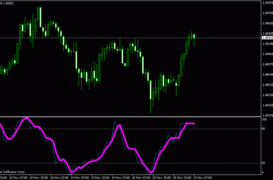Viewport: 273px width, 180px height.
Task: Select the highlighted current price tag 1.49352
Action: 267,38
